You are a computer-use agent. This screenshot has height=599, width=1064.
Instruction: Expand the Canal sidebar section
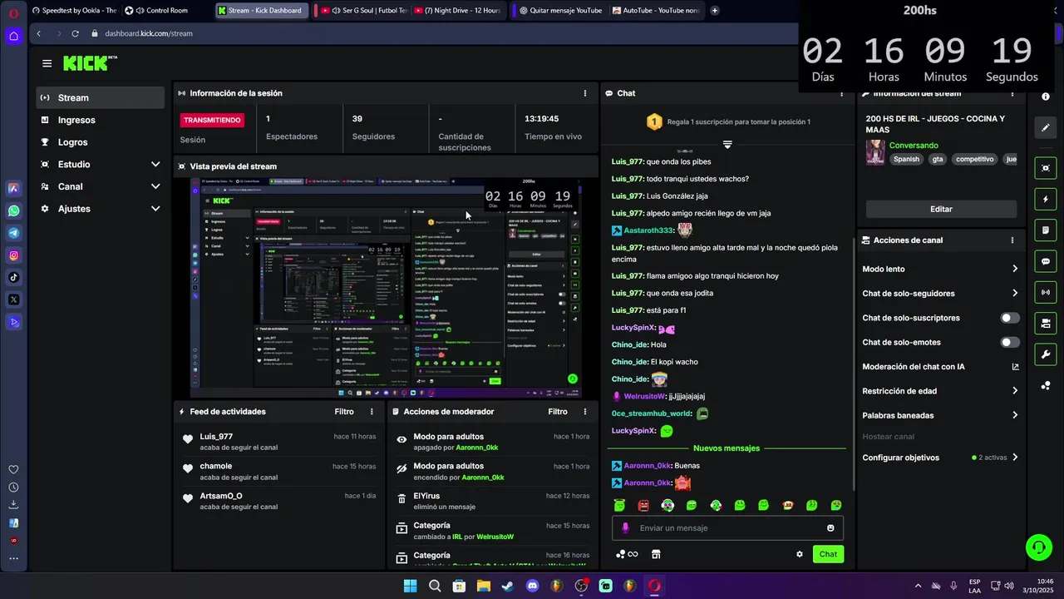(x=155, y=186)
